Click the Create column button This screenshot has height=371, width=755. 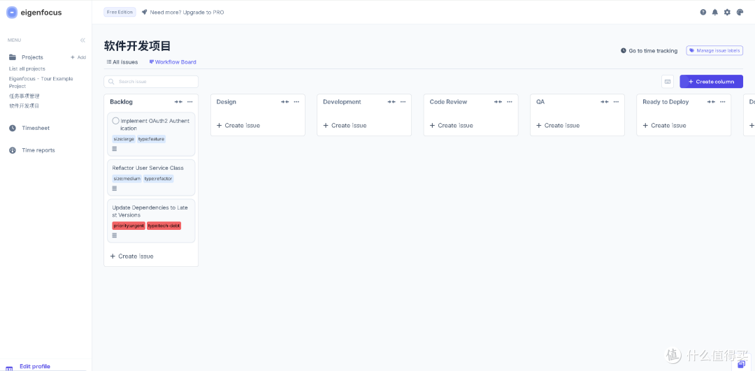(x=711, y=81)
